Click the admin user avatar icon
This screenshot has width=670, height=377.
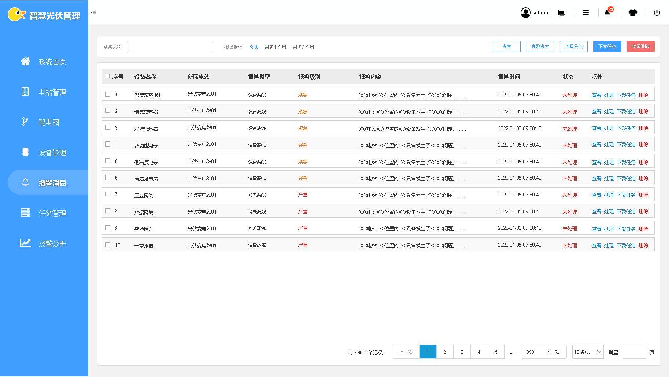coord(525,13)
